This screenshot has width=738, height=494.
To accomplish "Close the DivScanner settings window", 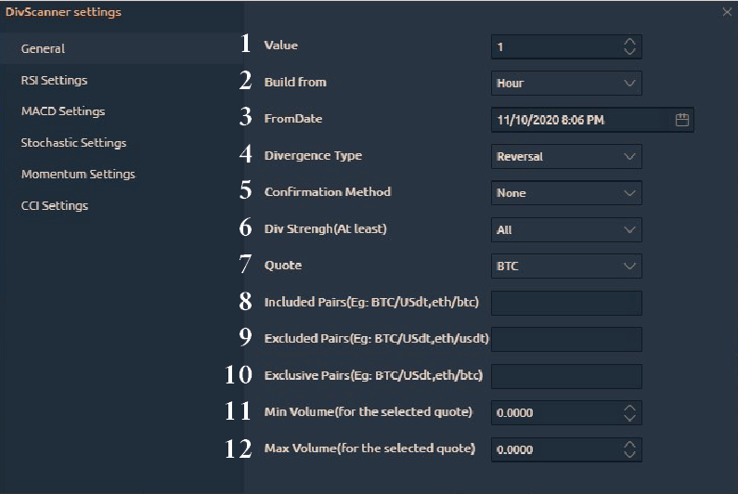I will coord(726,12).
